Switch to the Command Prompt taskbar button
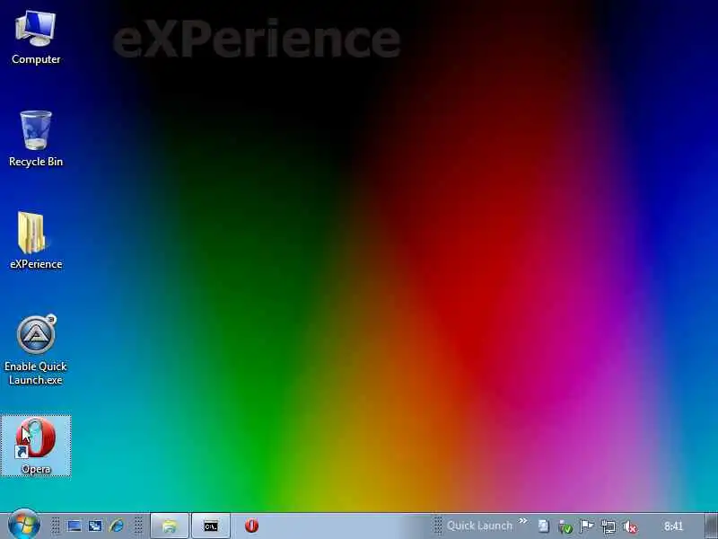Screen dimensions: 718x539 coord(211,526)
